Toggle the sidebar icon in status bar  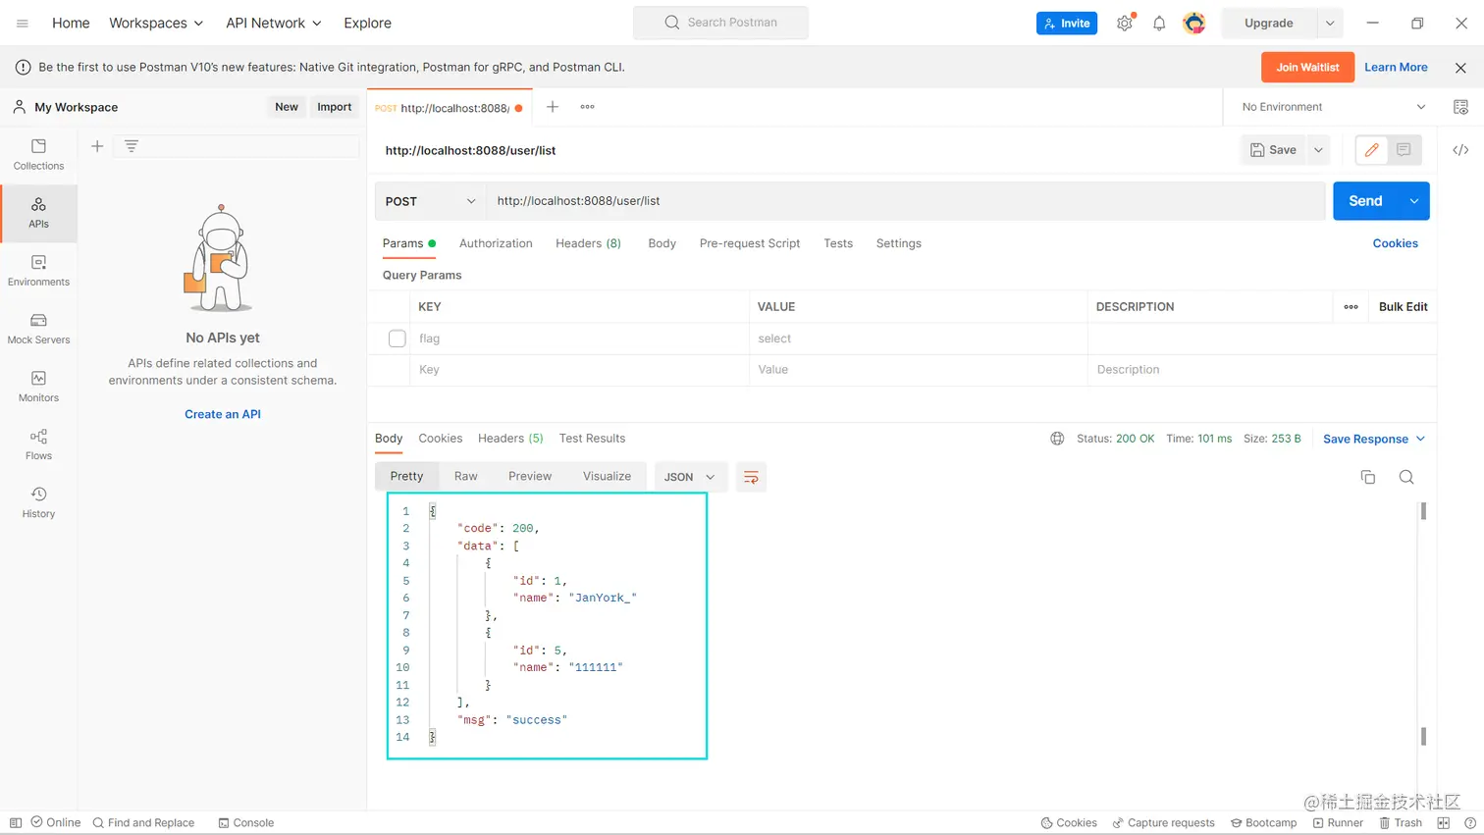tap(16, 823)
